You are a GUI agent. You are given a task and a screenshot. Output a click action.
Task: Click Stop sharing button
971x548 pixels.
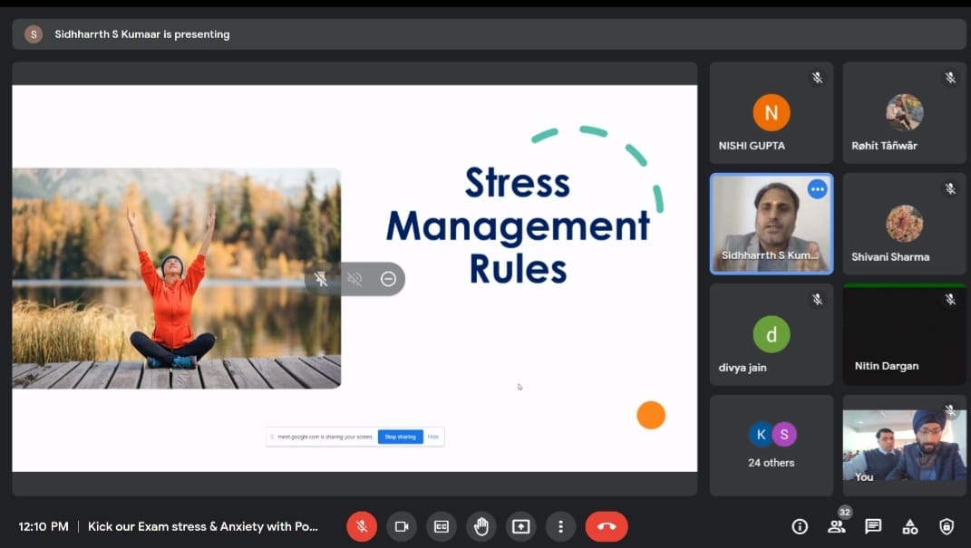(x=400, y=437)
